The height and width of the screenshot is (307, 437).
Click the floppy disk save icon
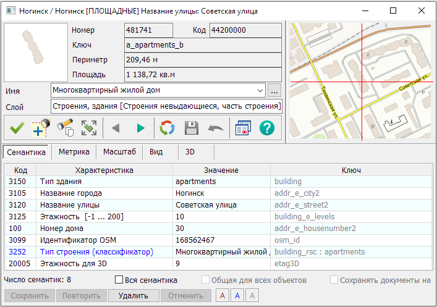click(192, 128)
